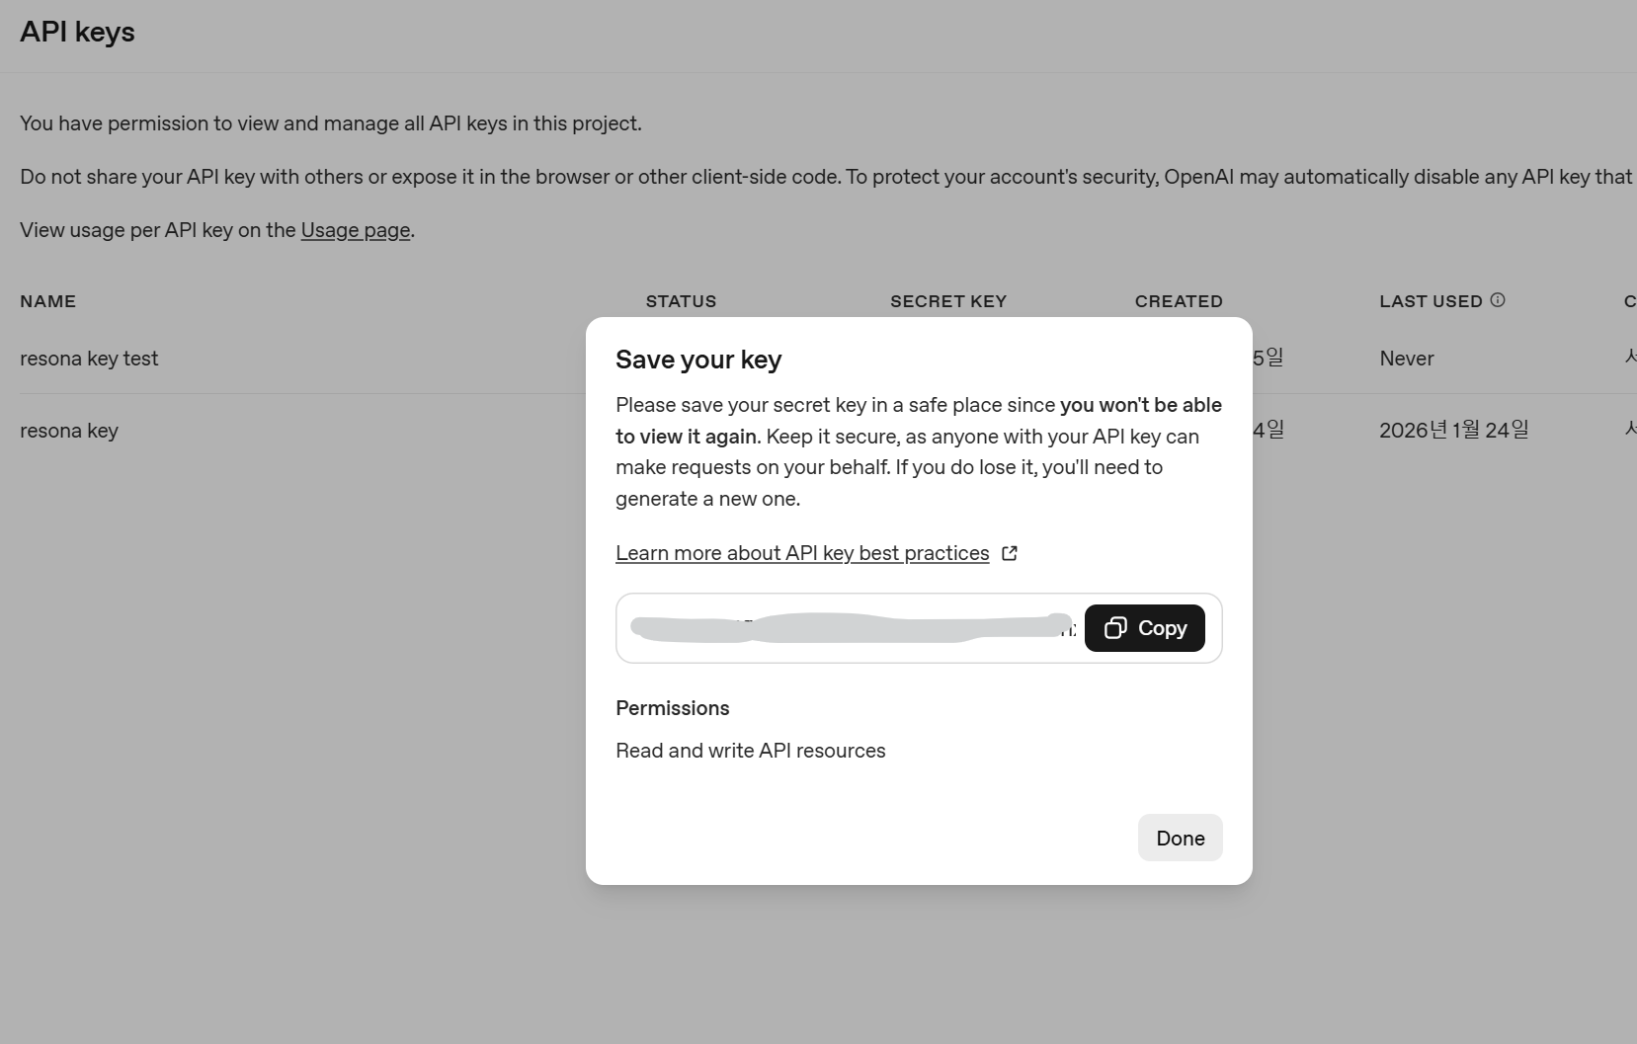Open the Usage page link
Screen dimensions: 1637x1044
tap(356, 230)
